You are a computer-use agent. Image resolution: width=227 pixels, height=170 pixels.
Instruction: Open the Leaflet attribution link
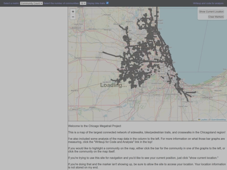(204, 120)
